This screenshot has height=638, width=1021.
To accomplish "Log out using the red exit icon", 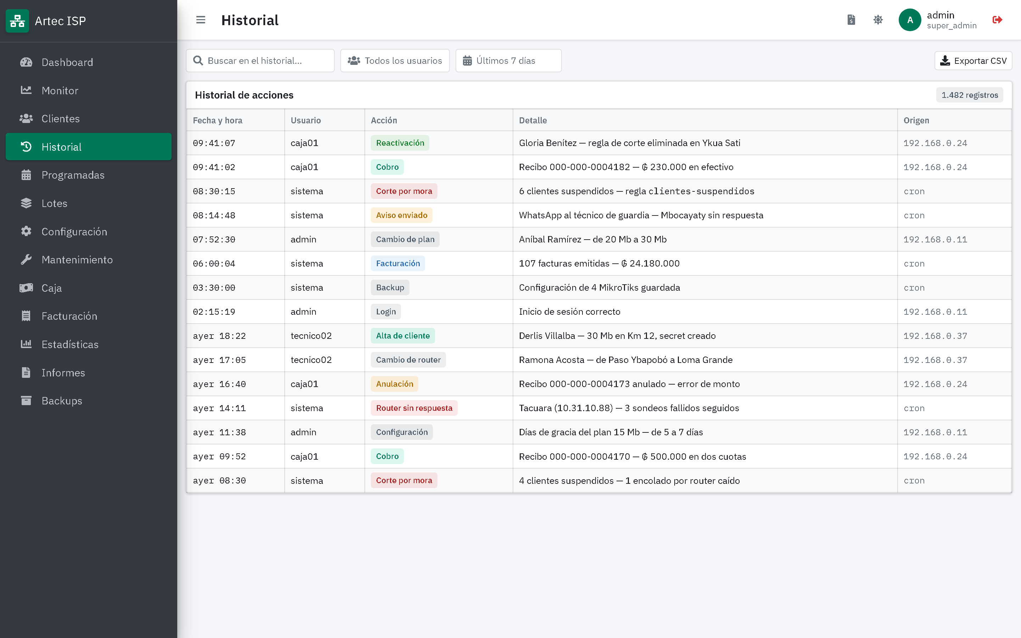I will coord(997,20).
